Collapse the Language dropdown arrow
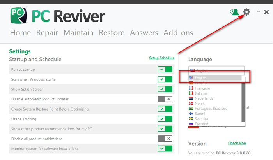 [x=242, y=70]
